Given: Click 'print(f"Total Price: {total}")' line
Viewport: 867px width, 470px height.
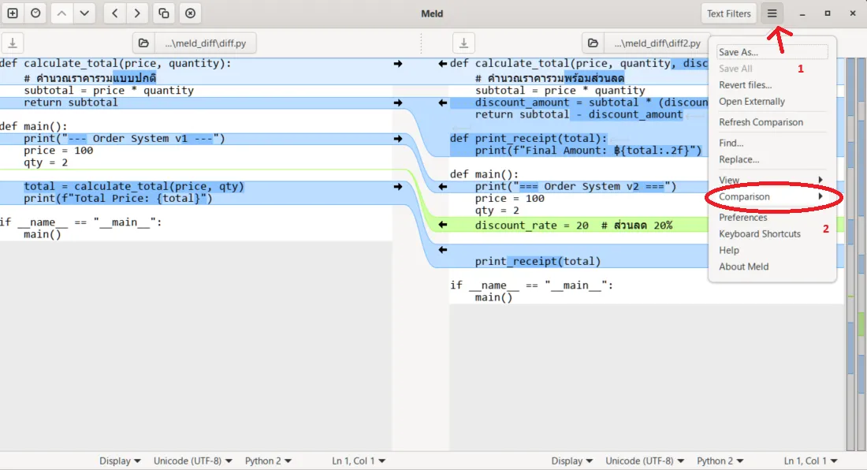Looking at the screenshot, I should pos(117,199).
